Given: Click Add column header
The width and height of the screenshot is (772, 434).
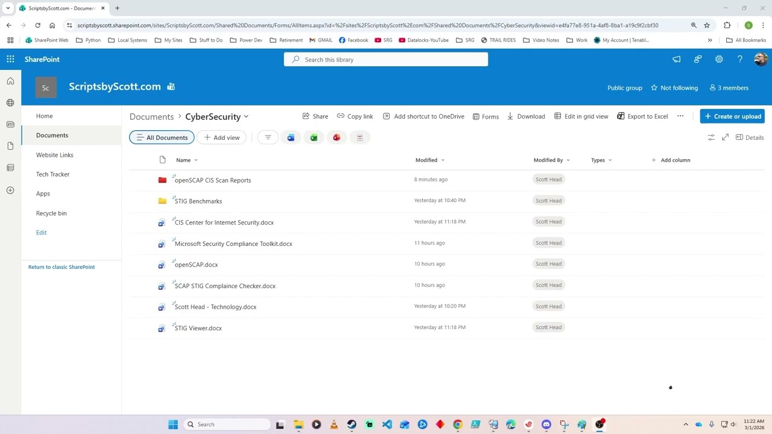Looking at the screenshot, I should (671, 160).
